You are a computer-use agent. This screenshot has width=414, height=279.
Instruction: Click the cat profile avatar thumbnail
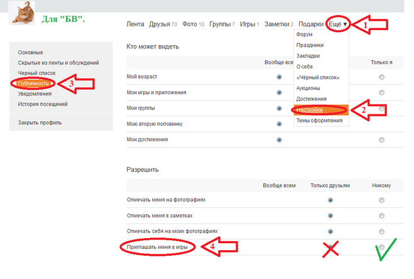[x=24, y=13]
